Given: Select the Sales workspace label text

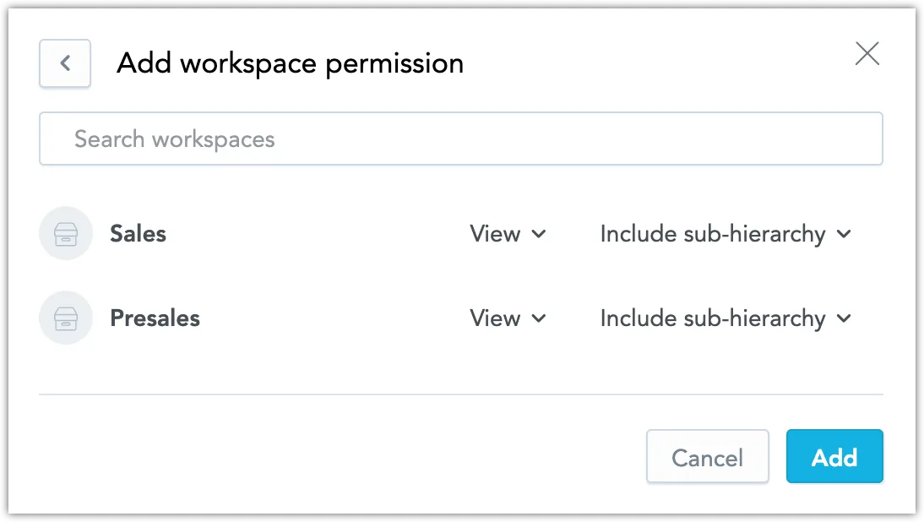Looking at the screenshot, I should point(138,233).
